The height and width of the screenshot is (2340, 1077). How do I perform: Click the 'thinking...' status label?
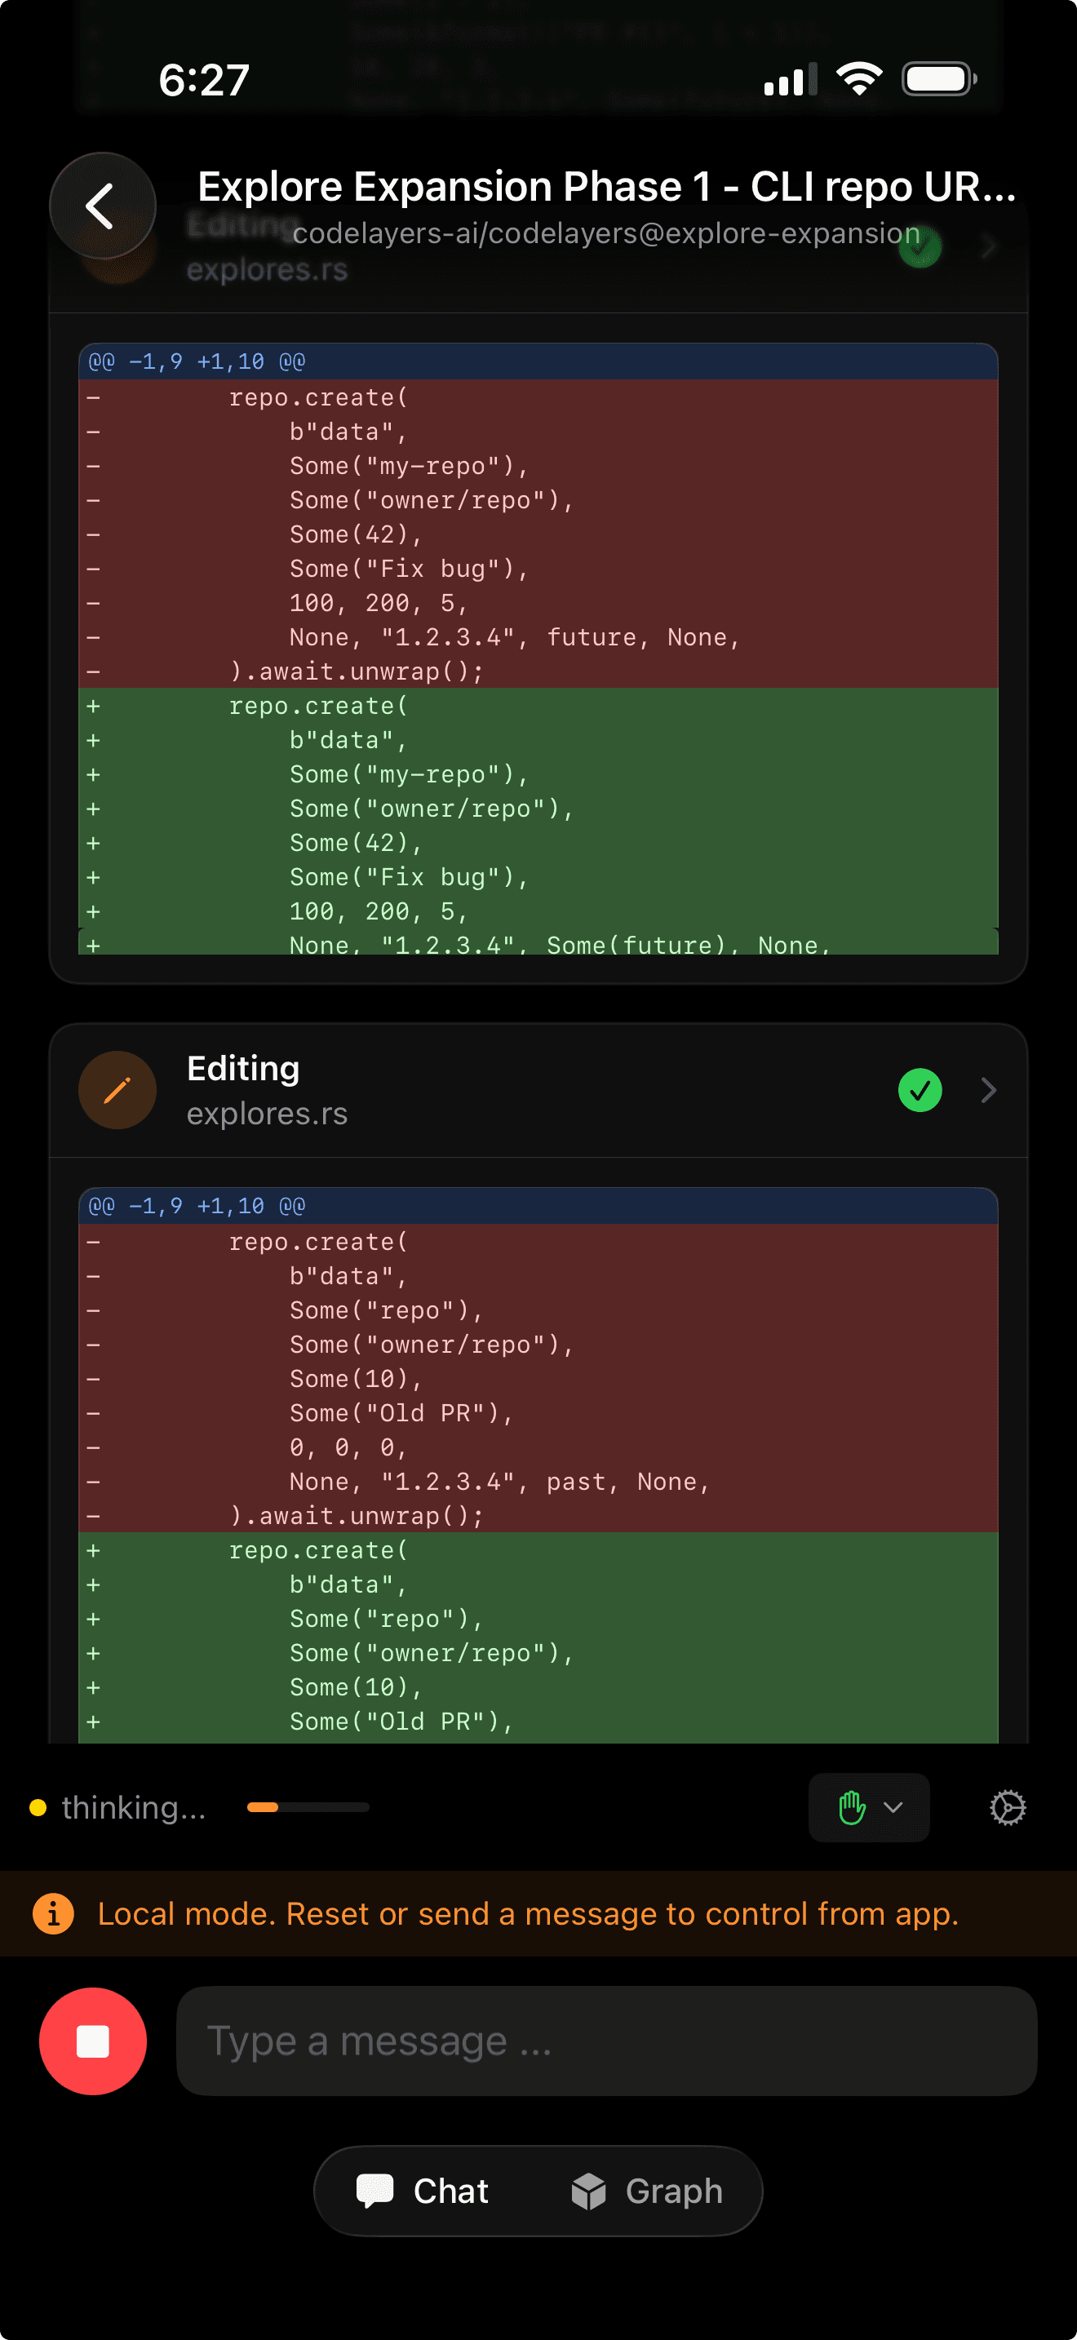click(x=134, y=1806)
